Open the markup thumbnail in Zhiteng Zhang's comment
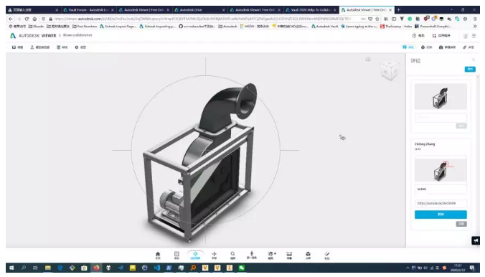The height and width of the screenshot is (277, 485). tap(441, 170)
